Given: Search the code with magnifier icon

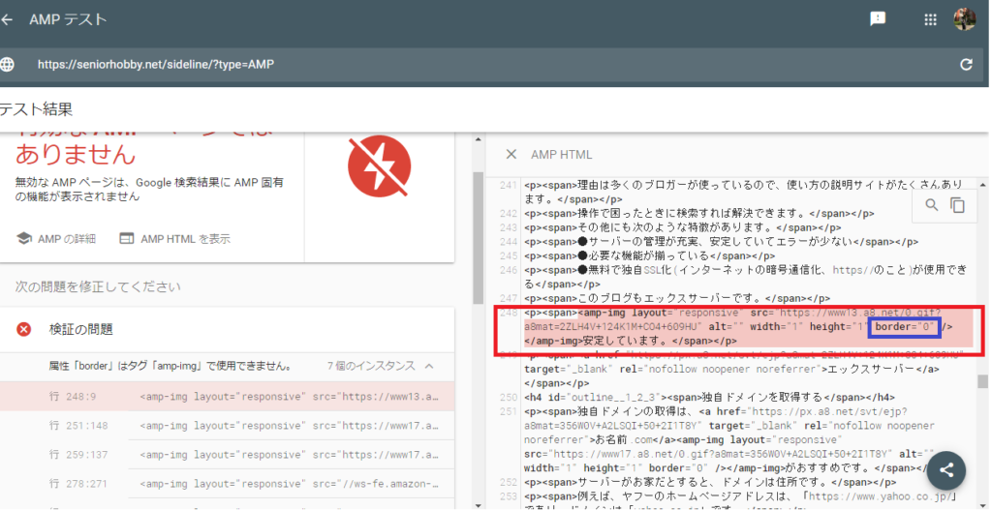Looking at the screenshot, I should click(x=932, y=205).
